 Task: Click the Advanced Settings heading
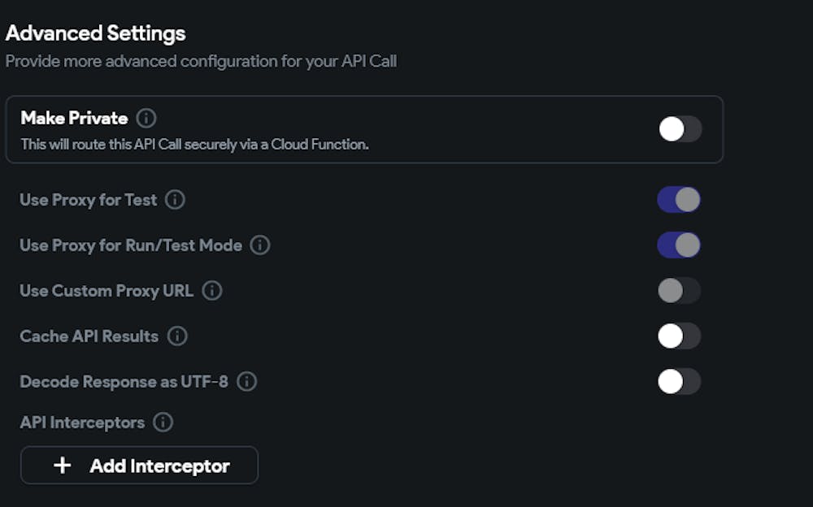[x=96, y=33]
